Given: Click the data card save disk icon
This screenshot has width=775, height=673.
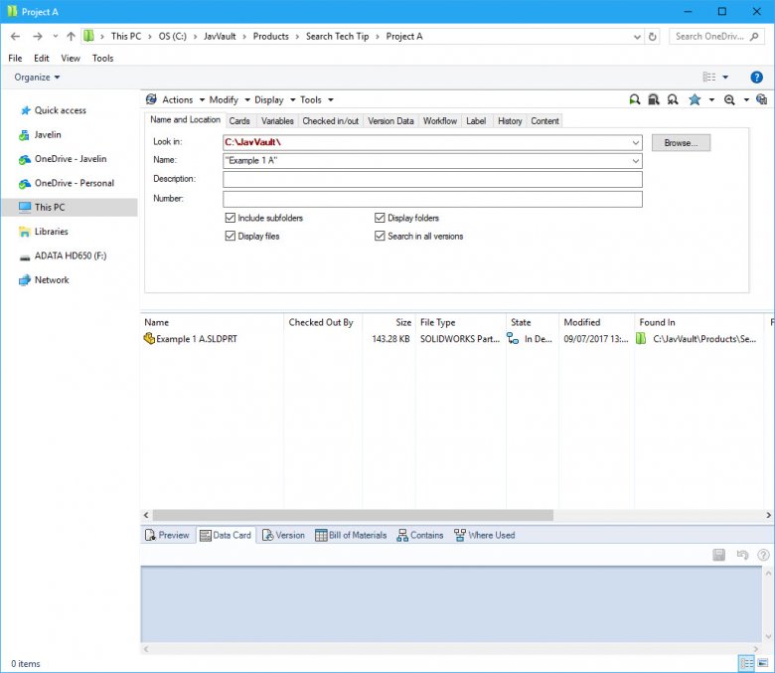Looking at the screenshot, I should coord(719,555).
